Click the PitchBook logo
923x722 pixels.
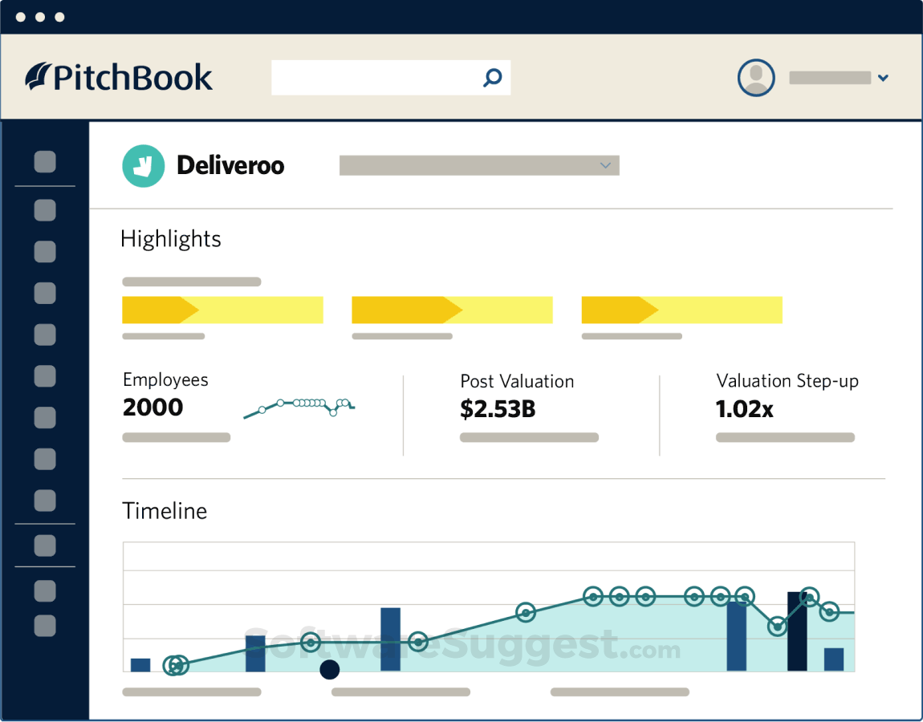pyautogui.click(x=119, y=77)
